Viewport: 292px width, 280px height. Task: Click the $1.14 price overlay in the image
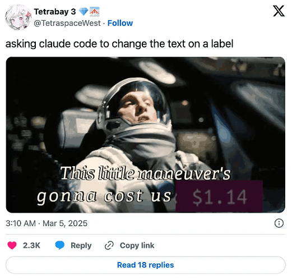pos(219,196)
